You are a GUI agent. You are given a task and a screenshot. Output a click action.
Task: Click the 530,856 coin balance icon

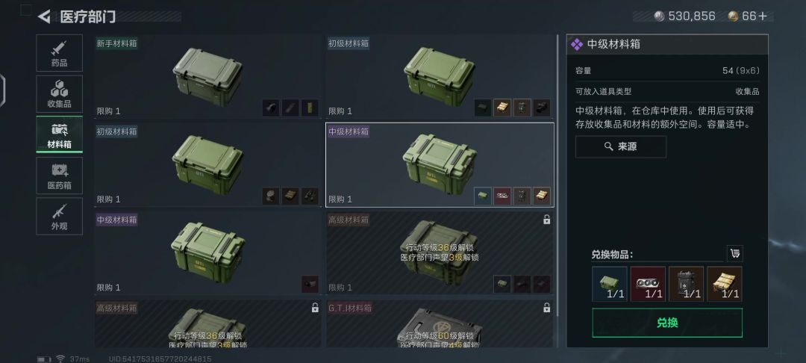(x=659, y=16)
